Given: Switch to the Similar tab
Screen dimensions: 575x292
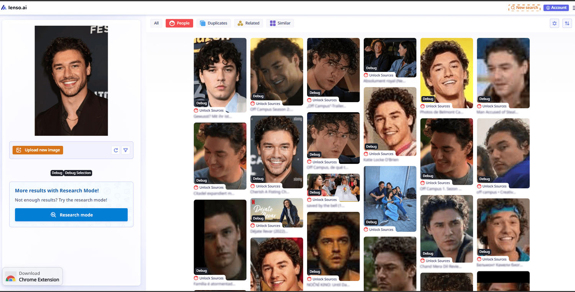Looking at the screenshot, I should 280,23.
